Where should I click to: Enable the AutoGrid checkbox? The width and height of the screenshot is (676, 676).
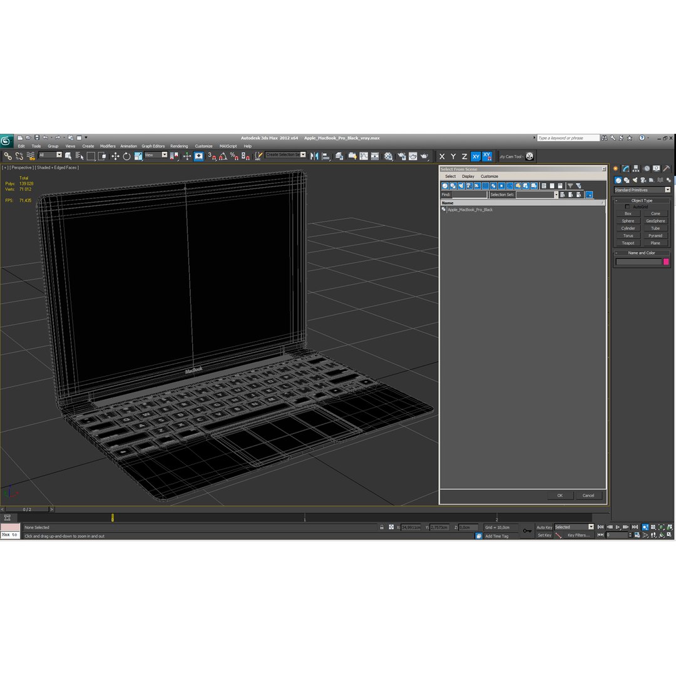click(x=627, y=207)
